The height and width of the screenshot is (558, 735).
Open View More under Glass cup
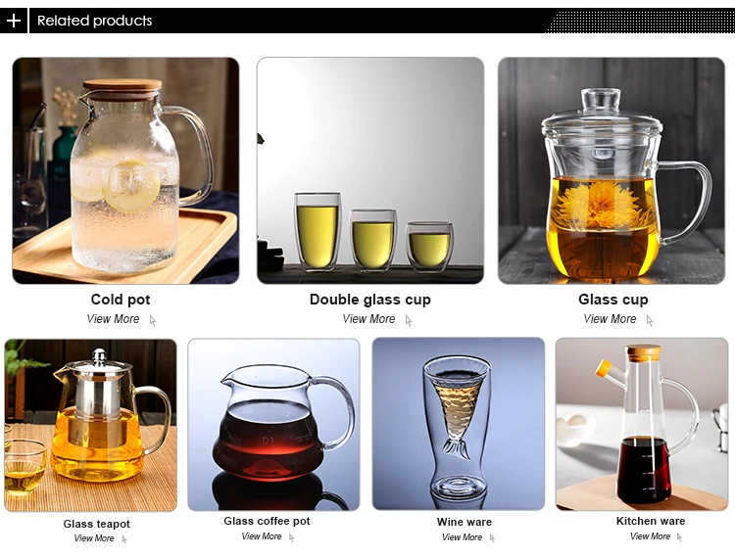pyautogui.click(x=610, y=319)
